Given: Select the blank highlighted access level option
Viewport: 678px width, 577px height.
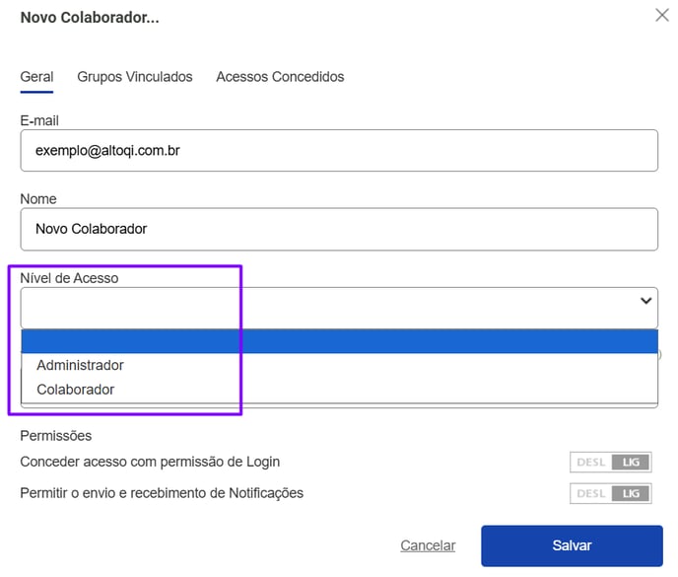Looking at the screenshot, I should click(340, 341).
